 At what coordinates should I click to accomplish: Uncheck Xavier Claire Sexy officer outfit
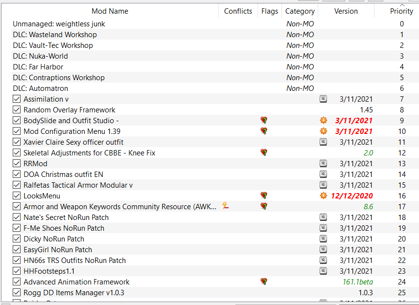(17, 142)
